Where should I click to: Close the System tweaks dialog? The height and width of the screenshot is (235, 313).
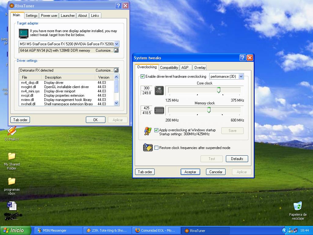coord(250,58)
